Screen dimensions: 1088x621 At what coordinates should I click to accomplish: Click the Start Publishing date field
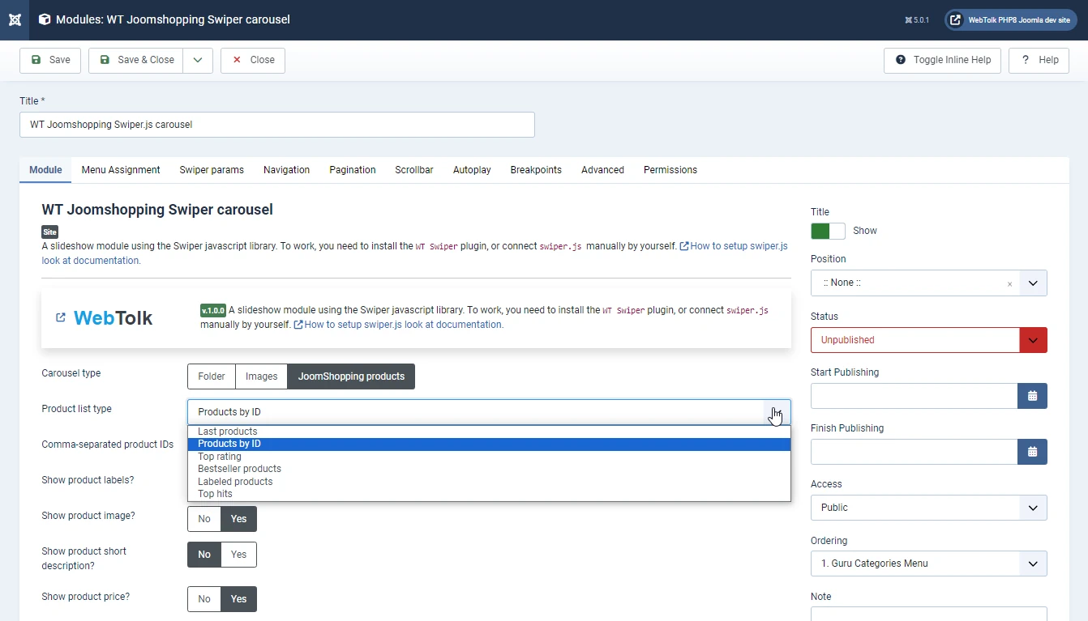pos(914,396)
